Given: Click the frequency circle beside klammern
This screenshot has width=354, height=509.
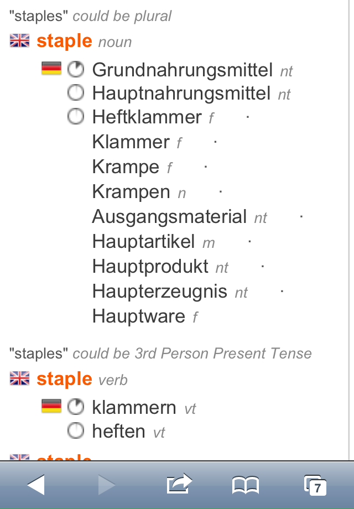Looking at the screenshot, I should click(x=76, y=407).
